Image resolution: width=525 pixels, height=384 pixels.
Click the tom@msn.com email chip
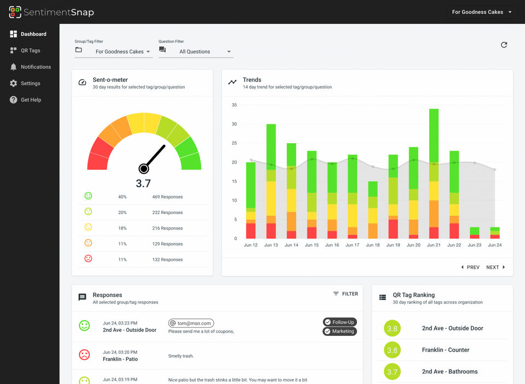(191, 323)
